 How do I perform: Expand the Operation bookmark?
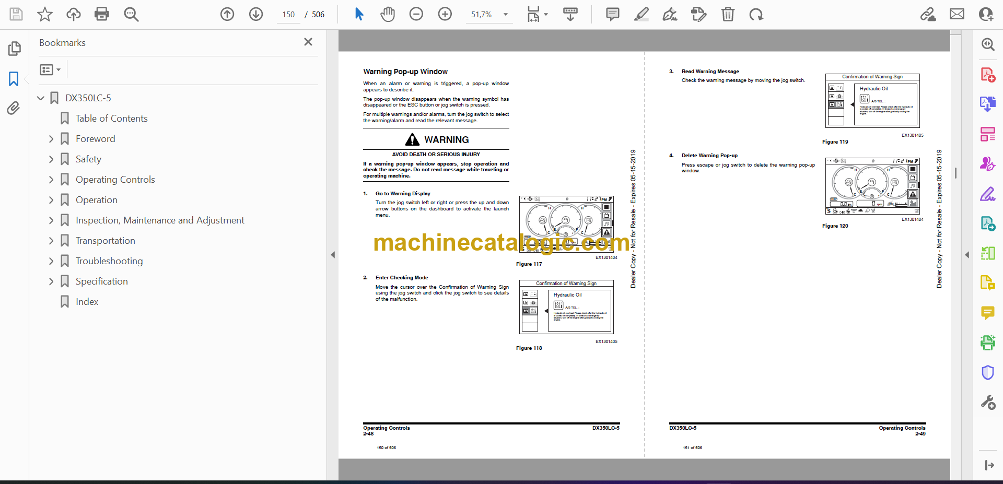51,200
